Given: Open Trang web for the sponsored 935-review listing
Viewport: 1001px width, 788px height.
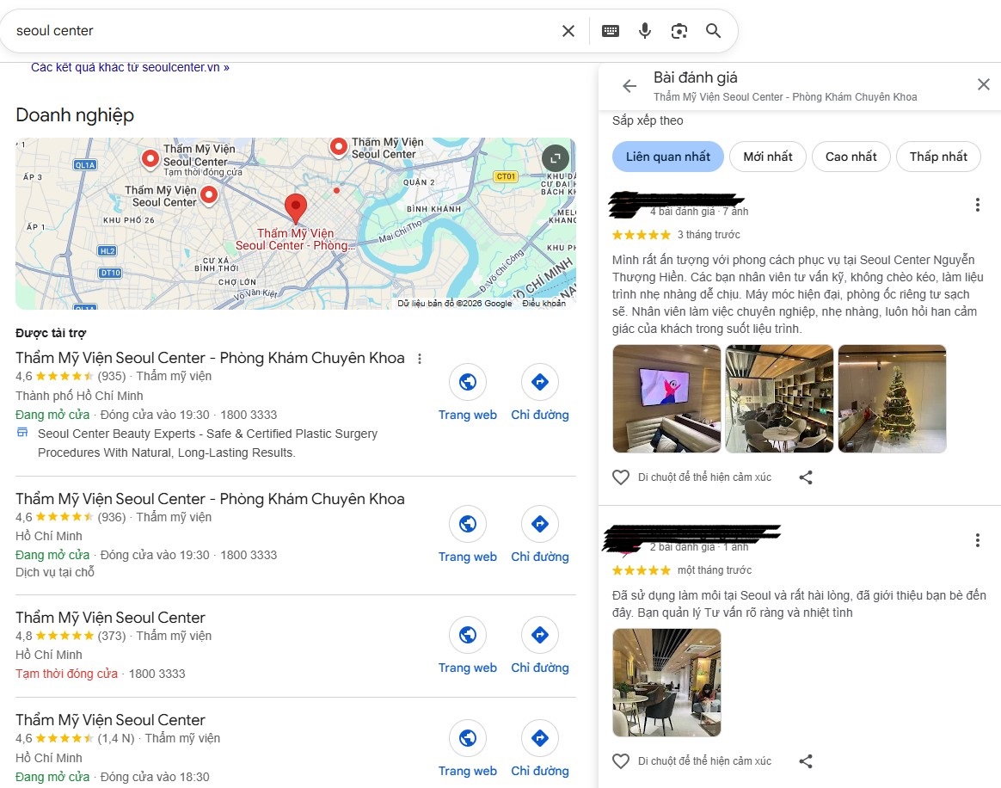Looking at the screenshot, I should coord(467,393).
